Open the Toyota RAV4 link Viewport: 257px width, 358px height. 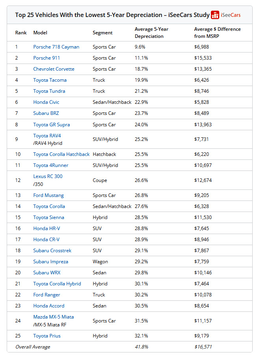(x=47, y=136)
